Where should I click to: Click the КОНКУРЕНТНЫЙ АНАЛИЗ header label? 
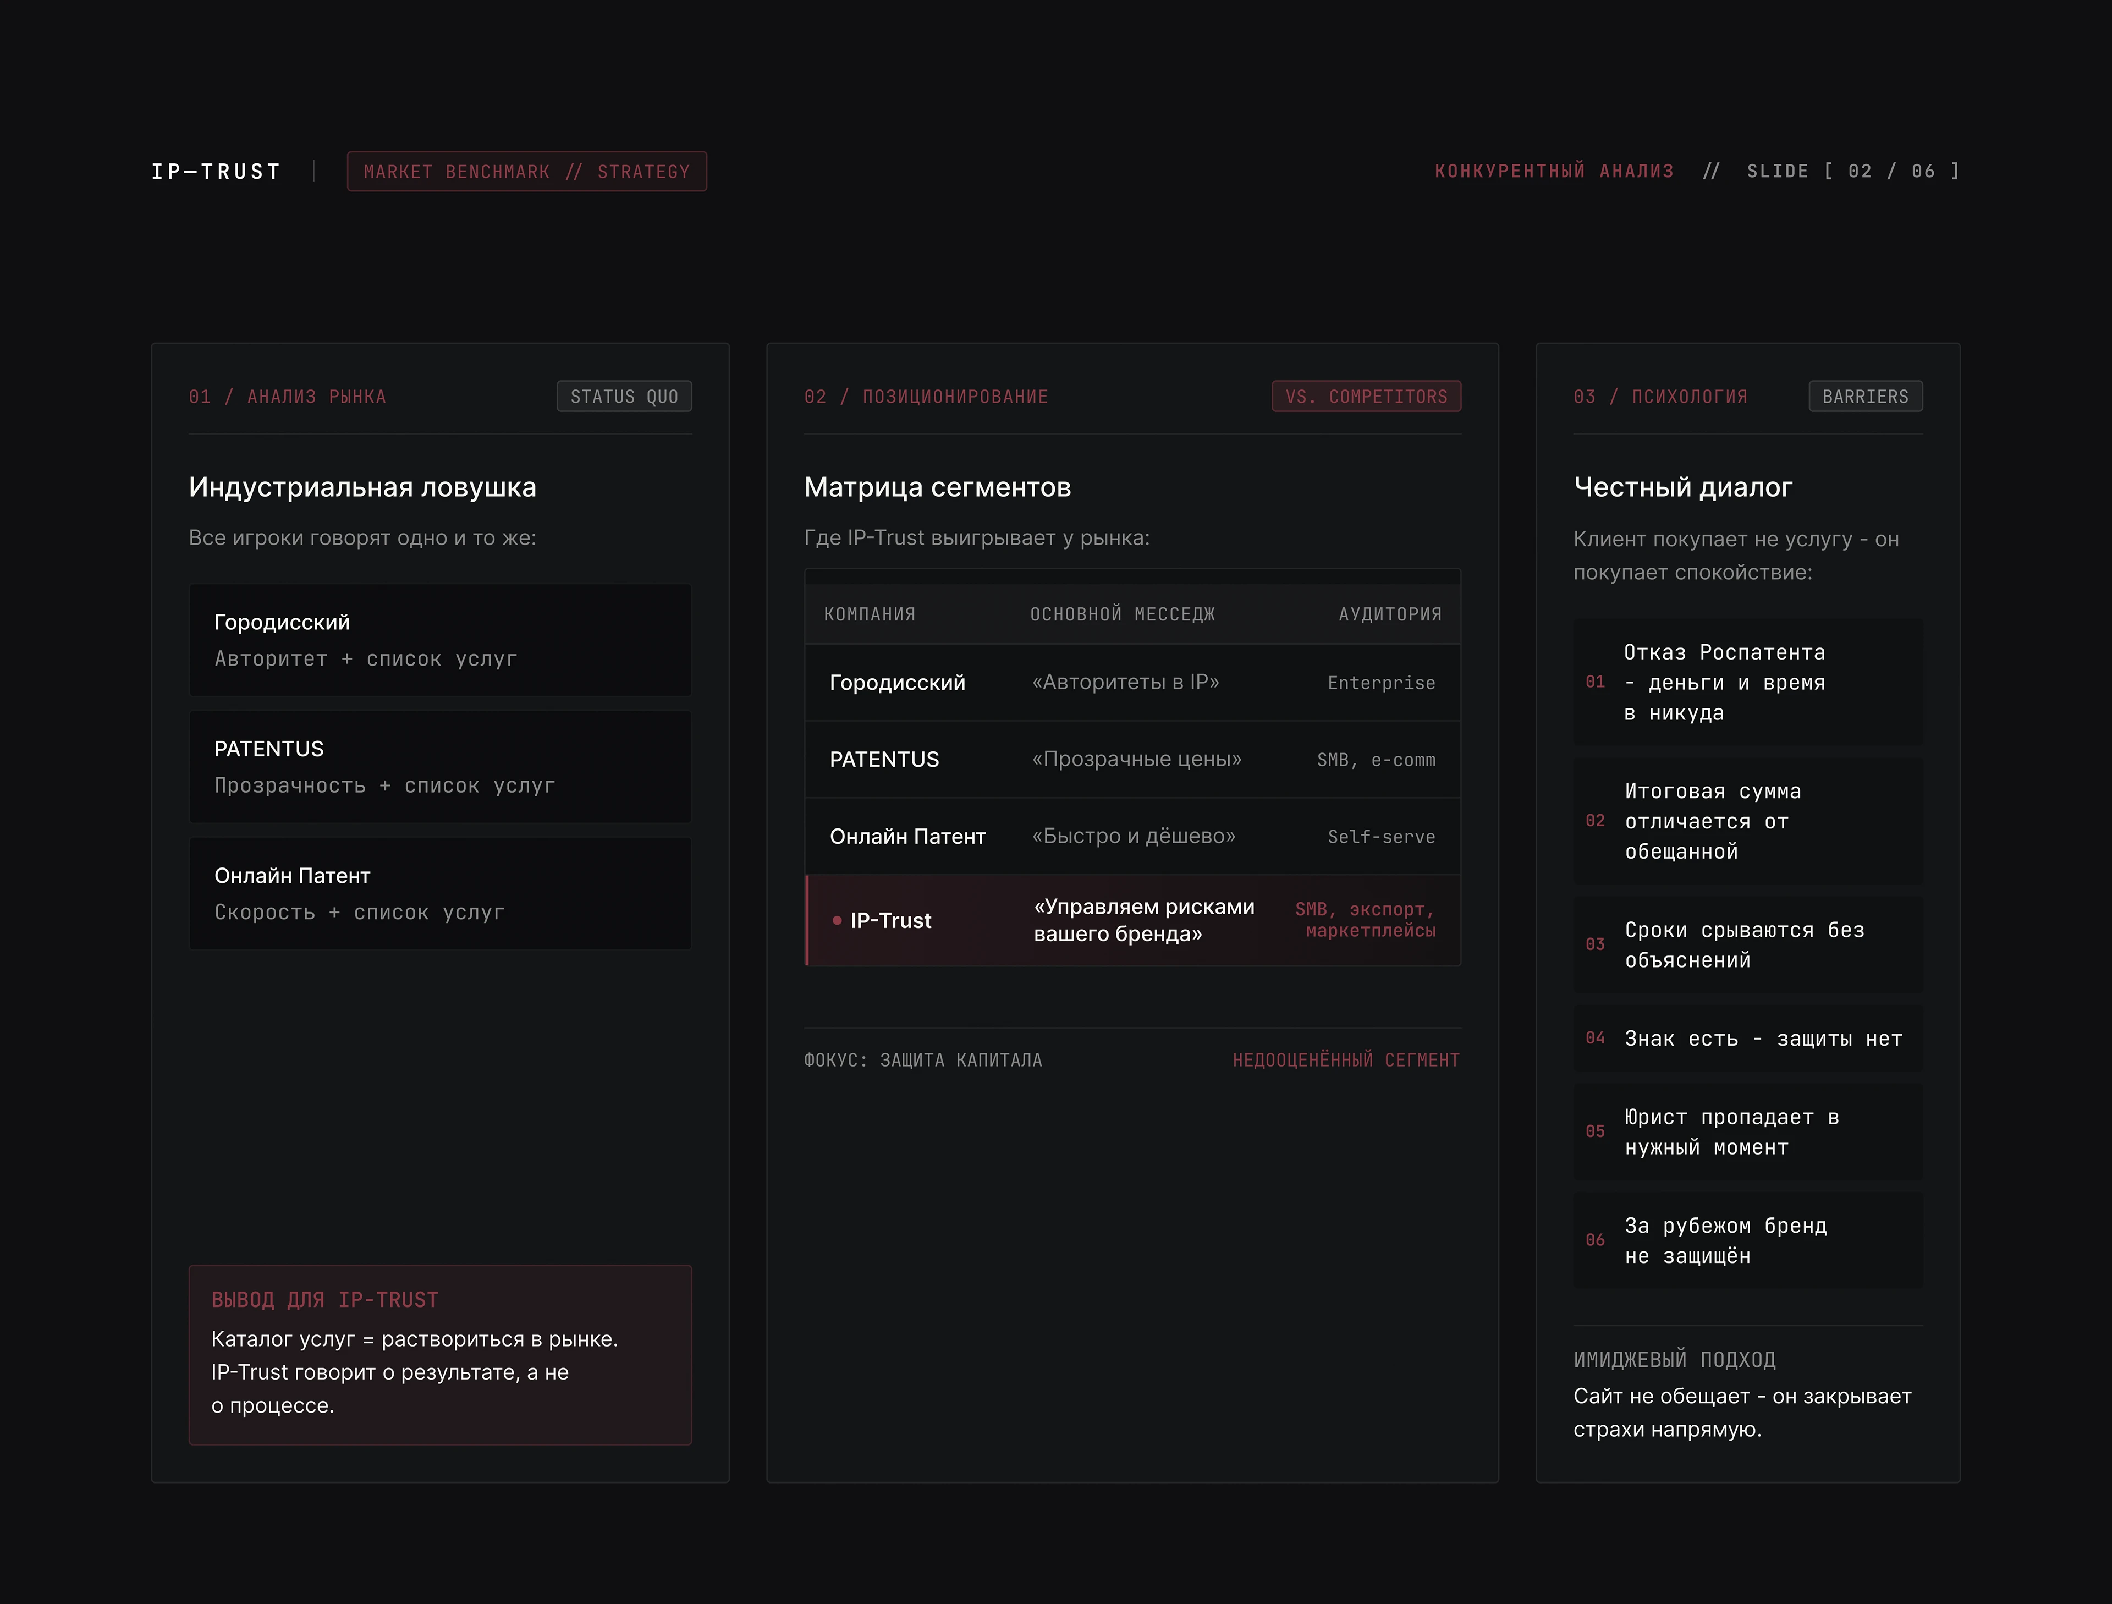coord(1554,172)
